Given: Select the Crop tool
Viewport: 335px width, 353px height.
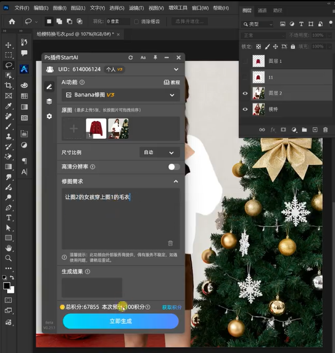Looking at the screenshot, I should (9, 85).
